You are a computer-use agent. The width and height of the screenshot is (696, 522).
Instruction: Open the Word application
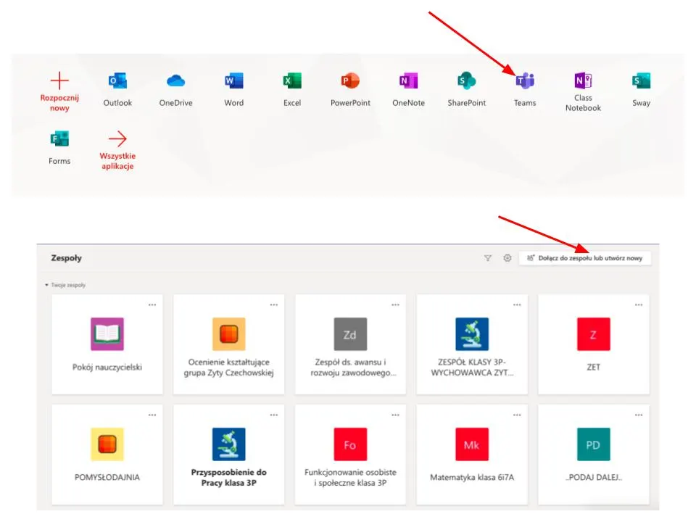(x=233, y=81)
